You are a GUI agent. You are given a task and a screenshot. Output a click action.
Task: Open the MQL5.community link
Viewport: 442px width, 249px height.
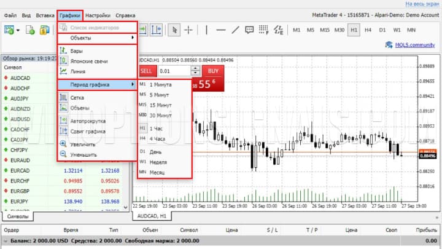pyautogui.click(x=409, y=44)
